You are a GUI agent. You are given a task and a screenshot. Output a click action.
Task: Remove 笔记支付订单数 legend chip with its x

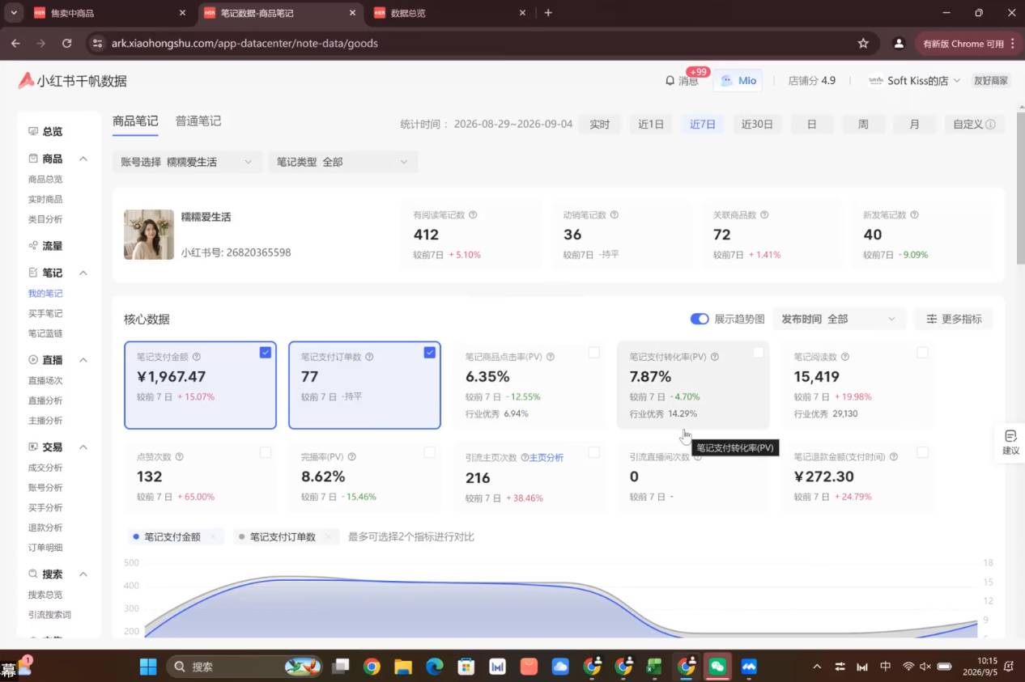(x=328, y=536)
